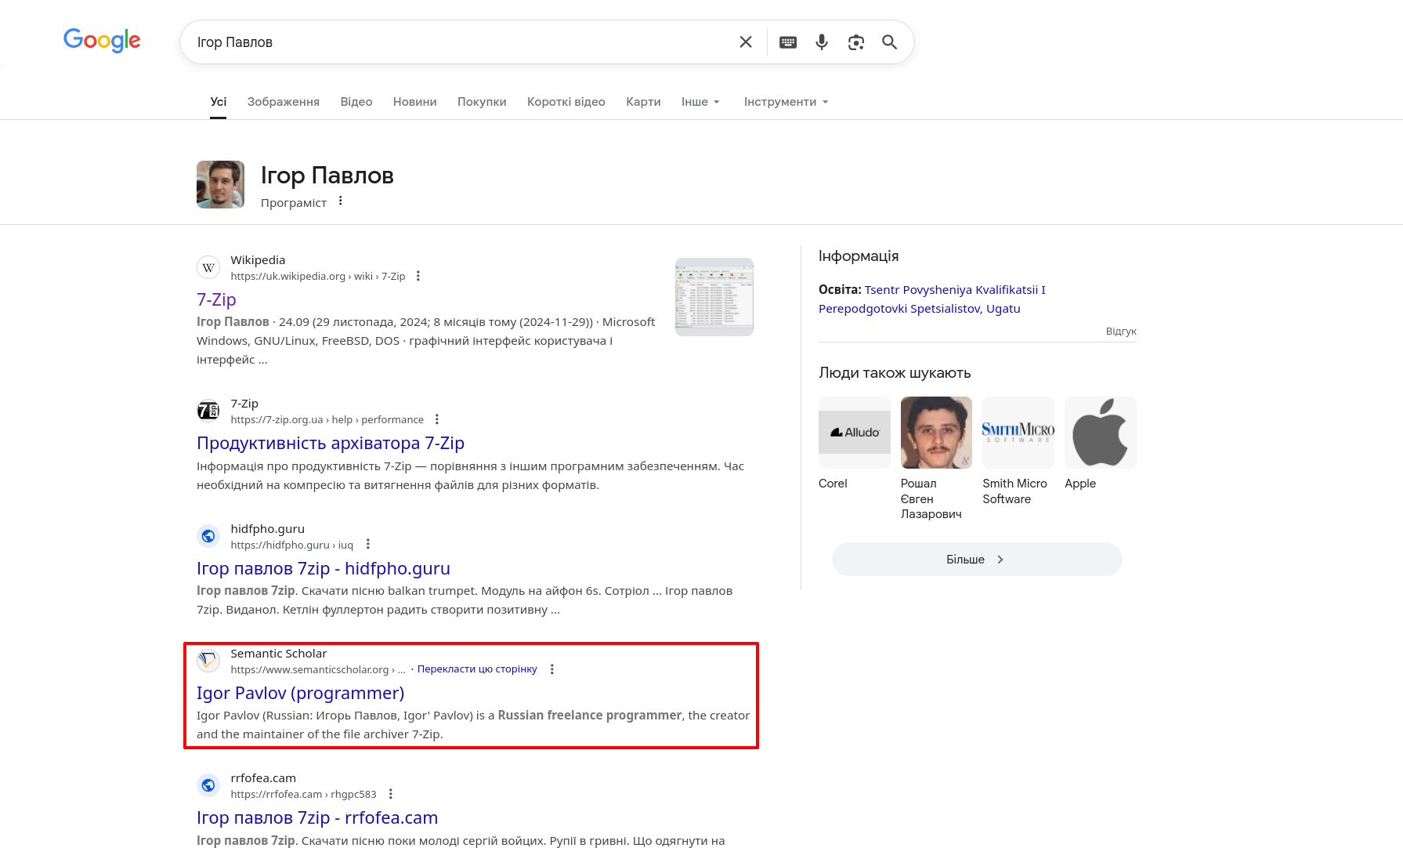Switch to the Новини tab
The height and width of the screenshot is (848, 1403).
414,102
